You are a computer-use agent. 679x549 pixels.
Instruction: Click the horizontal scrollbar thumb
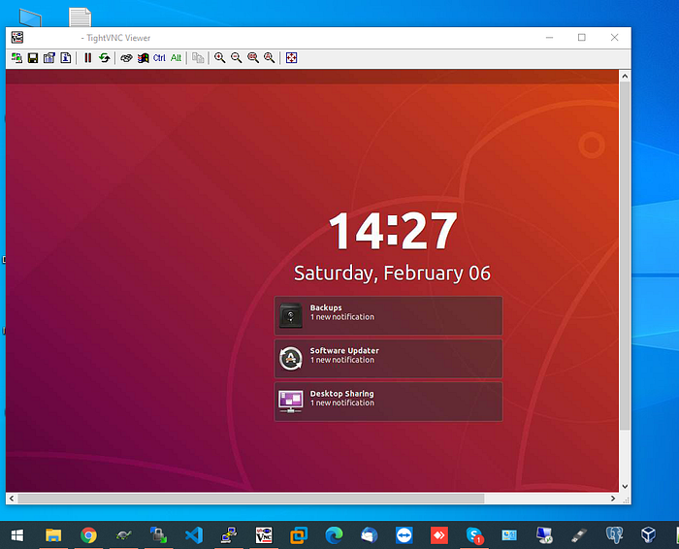pyautogui.click(x=250, y=499)
